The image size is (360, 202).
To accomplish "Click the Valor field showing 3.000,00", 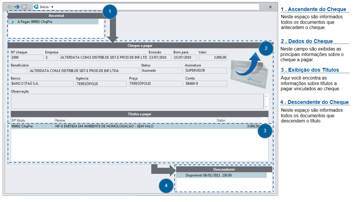I will (213, 57).
